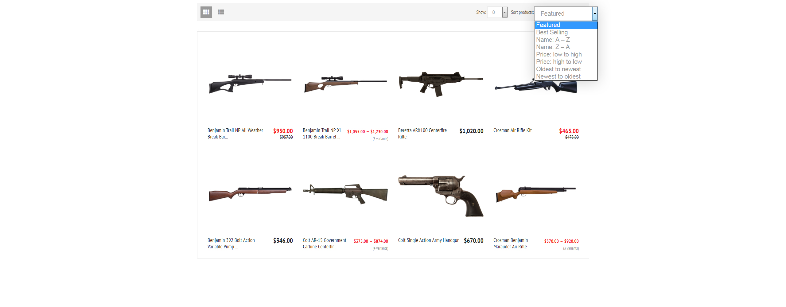The height and width of the screenshot is (307, 786).
Task: Open Crosman Air Rifle Kit title link
Action: point(512,130)
